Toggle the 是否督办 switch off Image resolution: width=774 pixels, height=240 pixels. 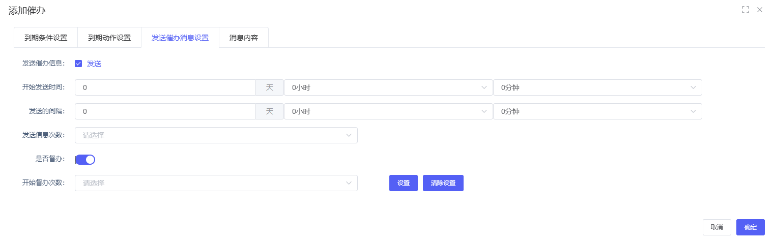click(85, 160)
